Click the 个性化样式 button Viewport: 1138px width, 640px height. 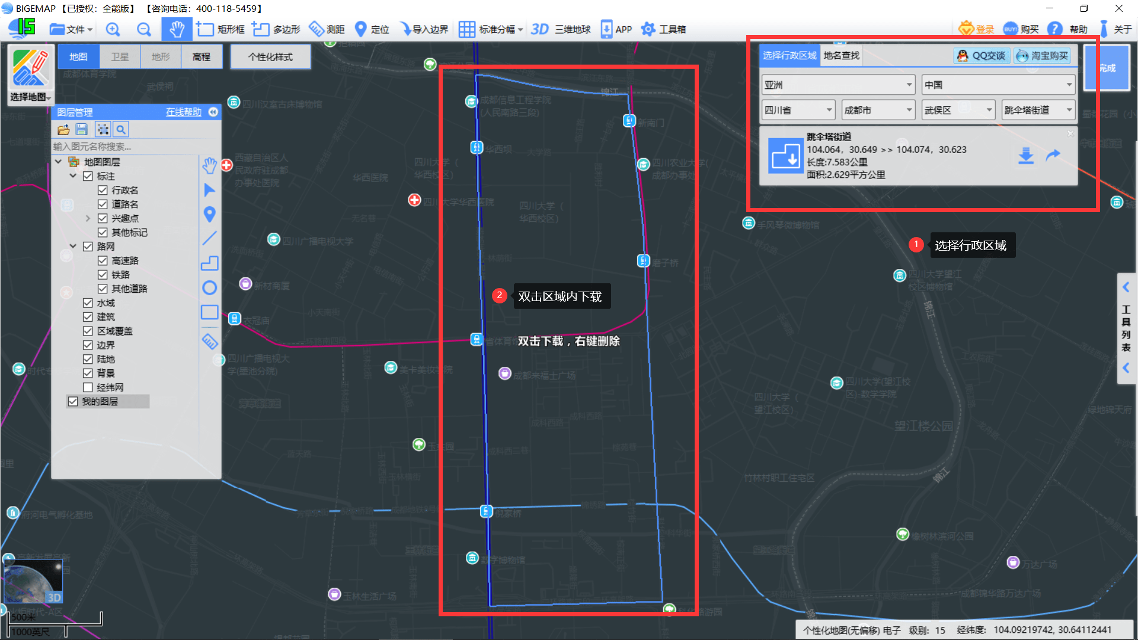[x=270, y=57]
